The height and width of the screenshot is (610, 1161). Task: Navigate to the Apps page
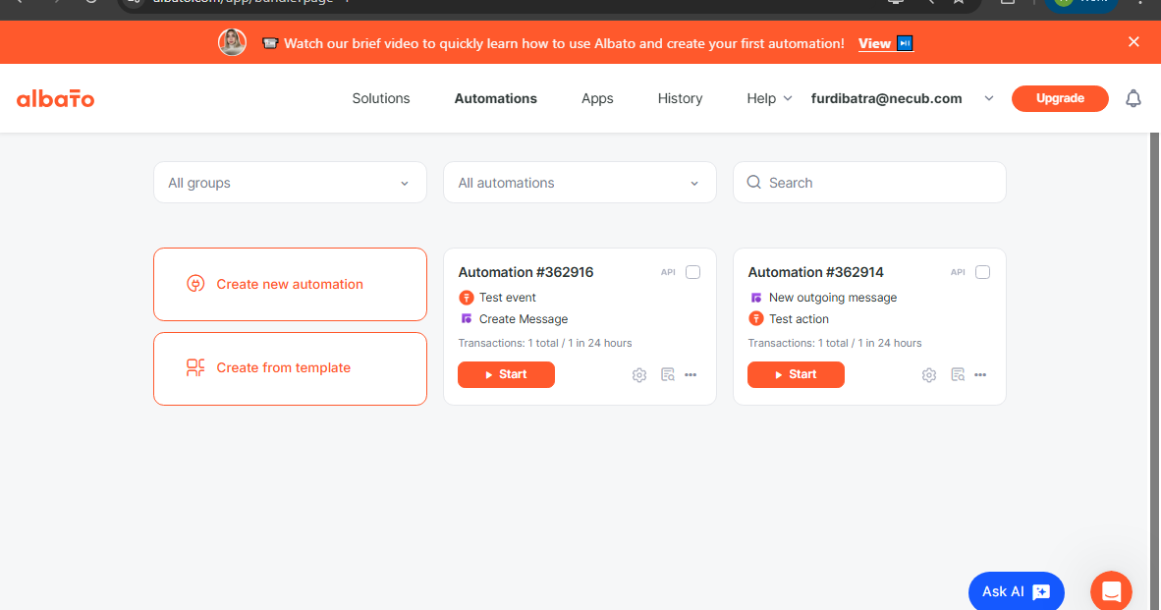[597, 98]
